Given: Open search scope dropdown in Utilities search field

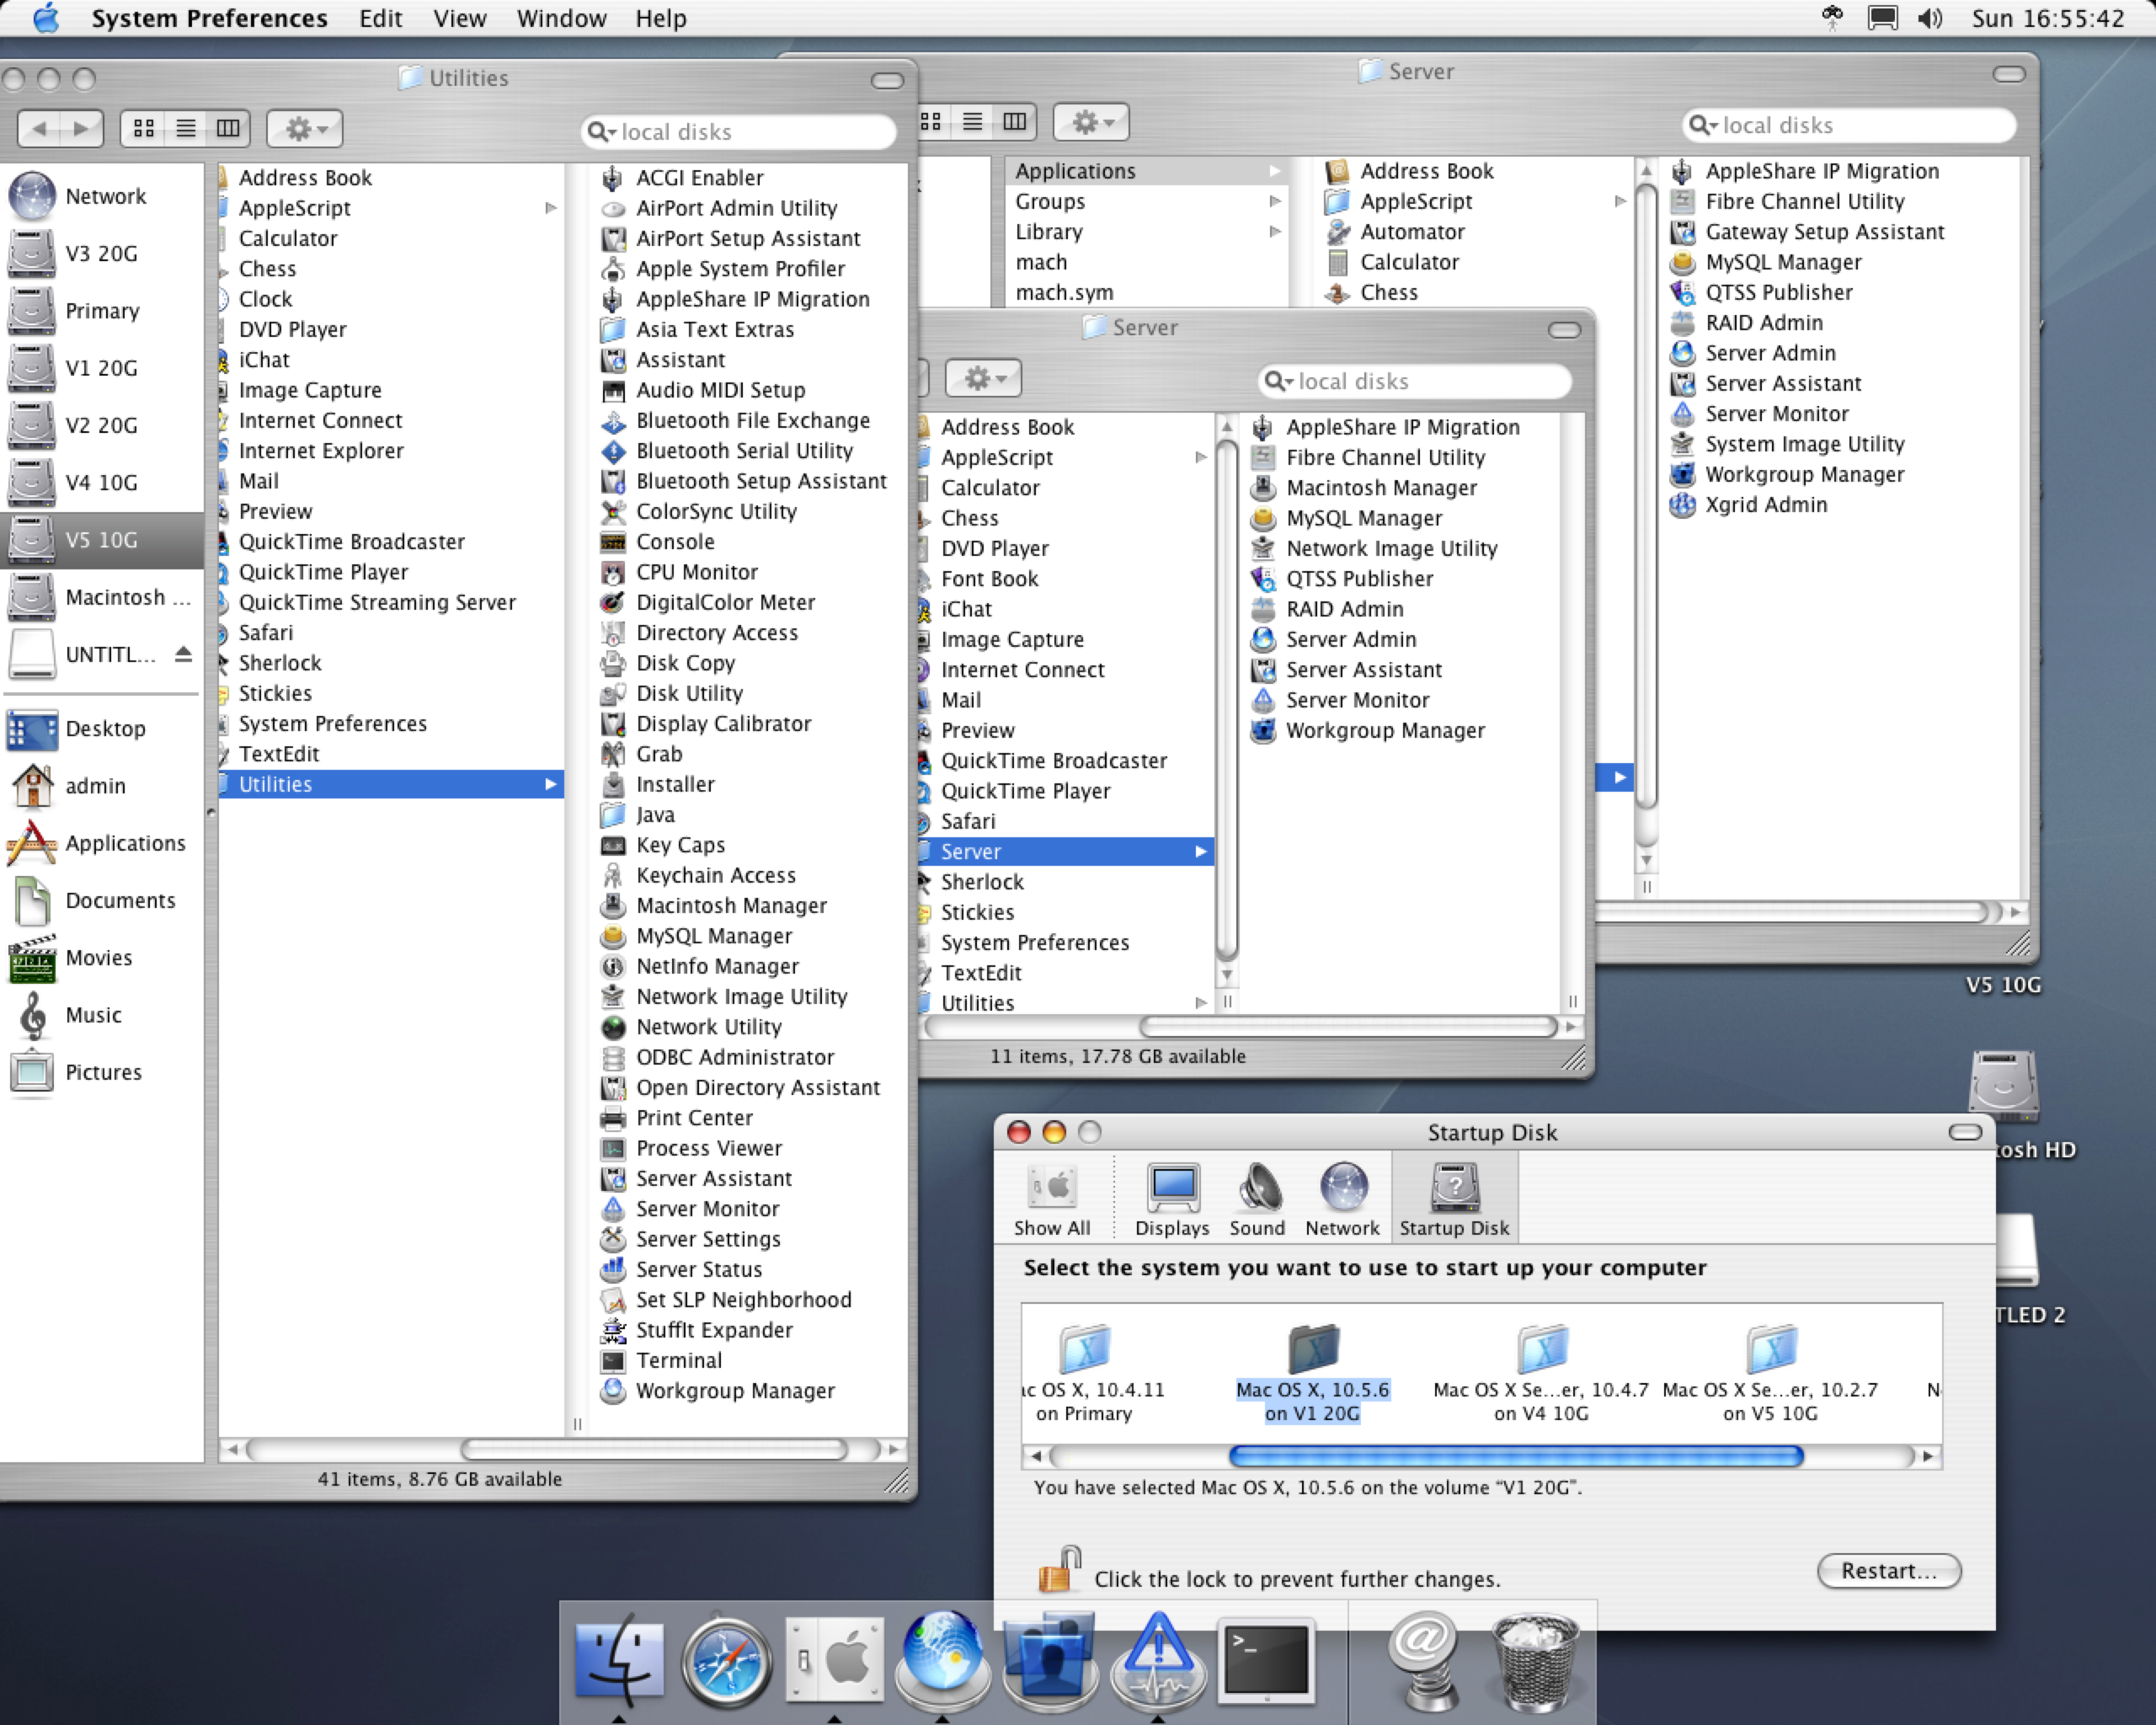Looking at the screenshot, I should pyautogui.click(x=602, y=131).
